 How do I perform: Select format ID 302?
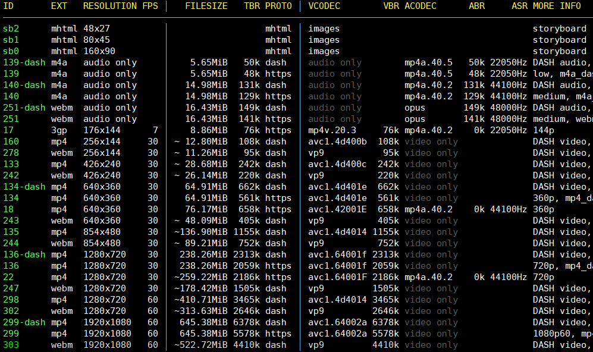tap(11, 311)
